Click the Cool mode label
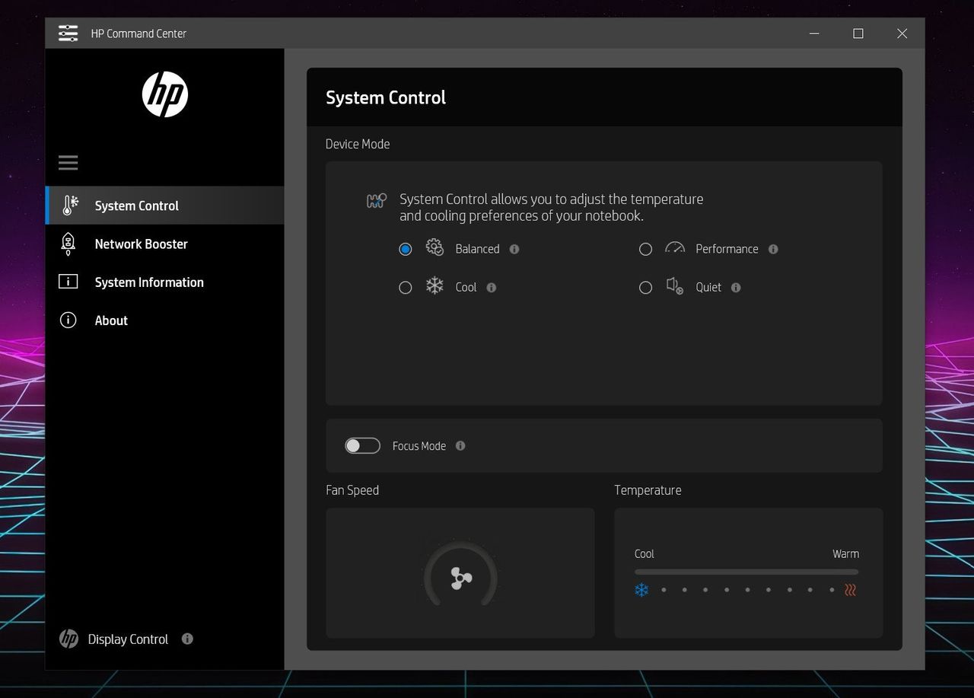This screenshot has height=698, width=974. pos(466,287)
